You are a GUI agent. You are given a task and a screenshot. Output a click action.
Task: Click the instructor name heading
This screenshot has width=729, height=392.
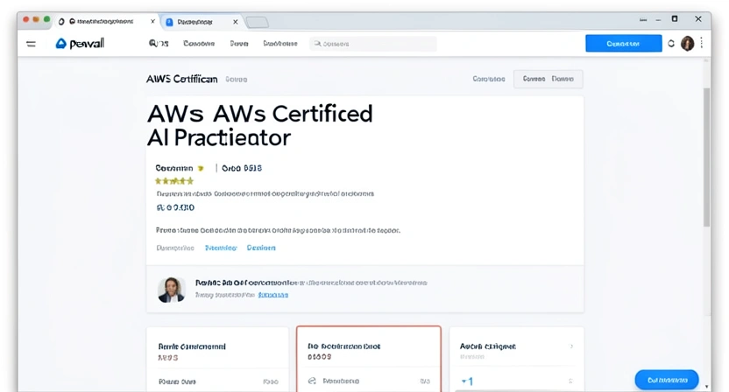[246, 283]
